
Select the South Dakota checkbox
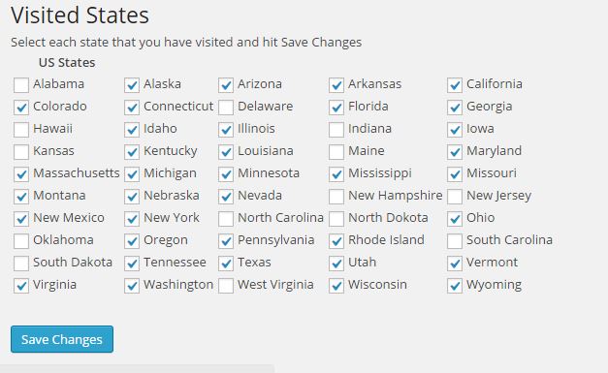click(21, 264)
